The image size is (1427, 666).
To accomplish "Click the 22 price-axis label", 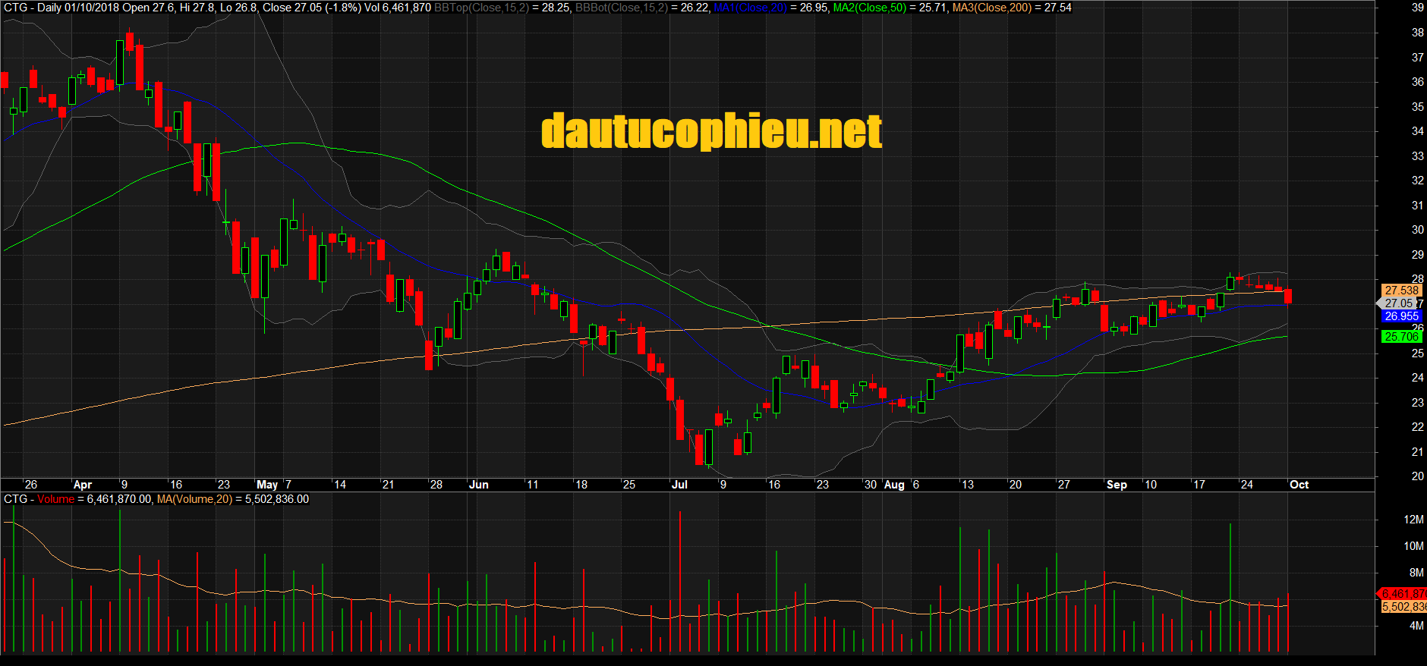I will coord(1417,427).
